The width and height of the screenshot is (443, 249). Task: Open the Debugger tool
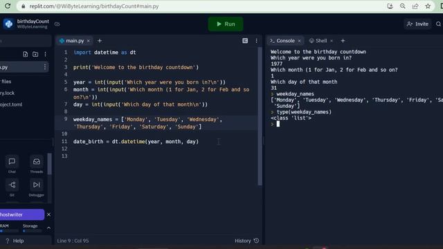click(x=37, y=188)
